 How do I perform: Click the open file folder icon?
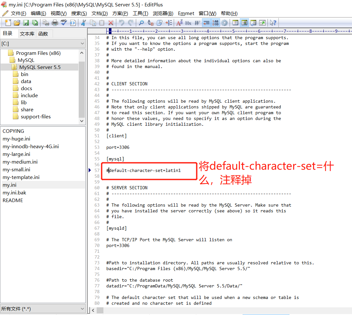[17, 23]
